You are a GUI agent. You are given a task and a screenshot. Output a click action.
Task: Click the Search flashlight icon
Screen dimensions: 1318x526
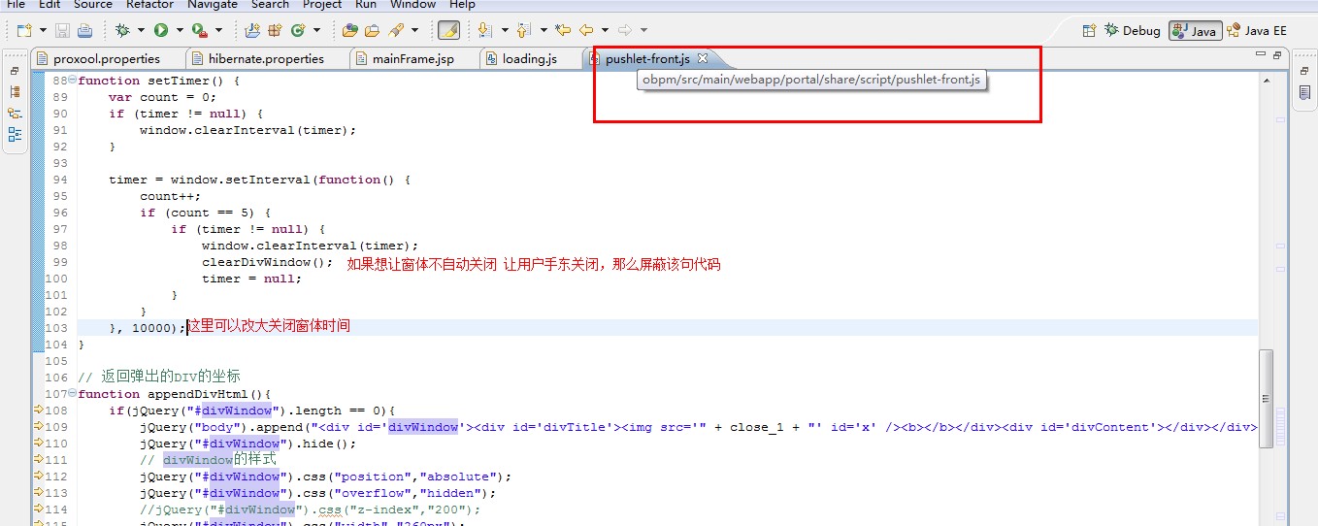[397, 31]
